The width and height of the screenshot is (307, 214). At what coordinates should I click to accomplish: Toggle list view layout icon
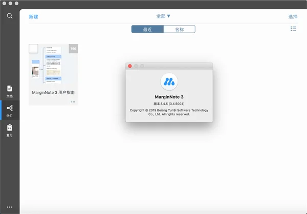coord(293,29)
